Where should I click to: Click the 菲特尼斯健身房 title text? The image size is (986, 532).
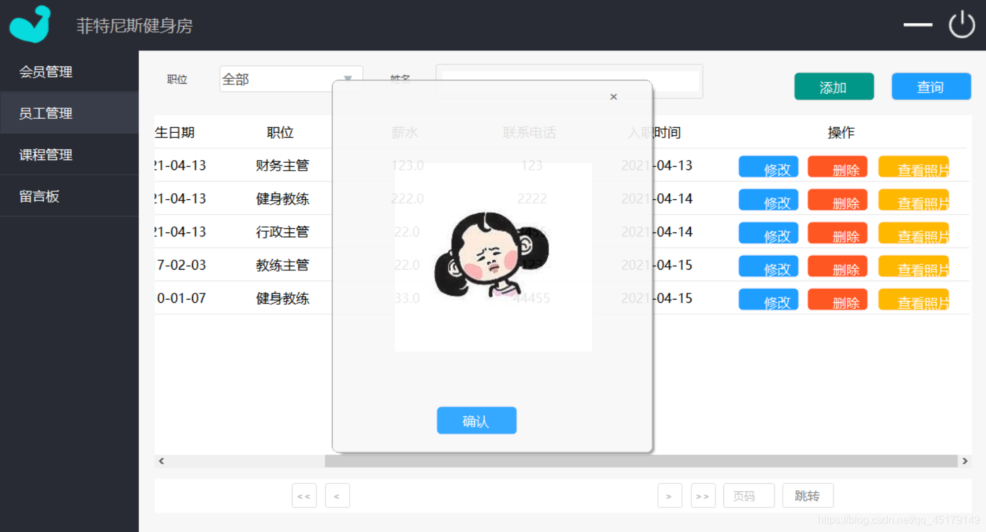point(134,26)
